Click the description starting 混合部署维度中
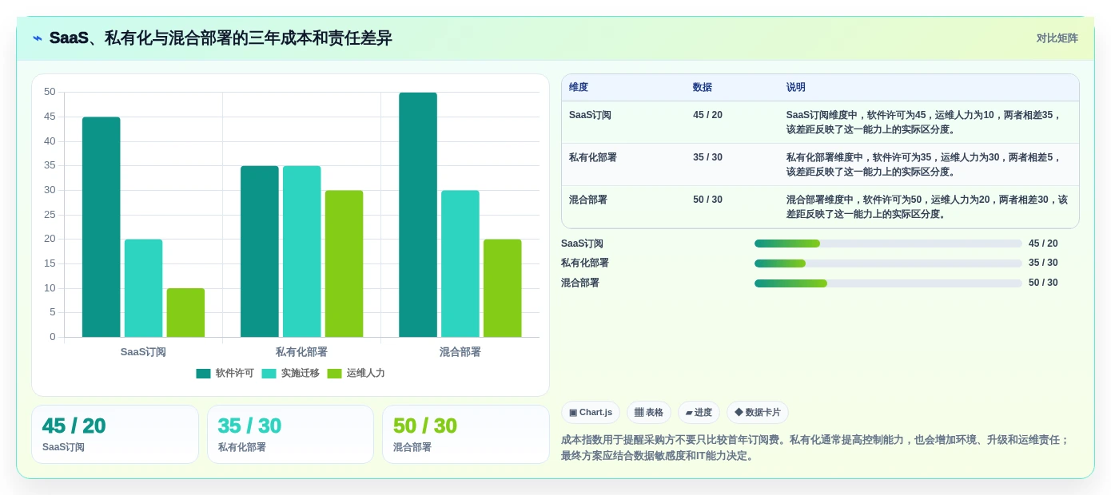Screen dimensions: 1111x495 point(927,207)
